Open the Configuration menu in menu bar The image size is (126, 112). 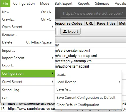(24, 4)
